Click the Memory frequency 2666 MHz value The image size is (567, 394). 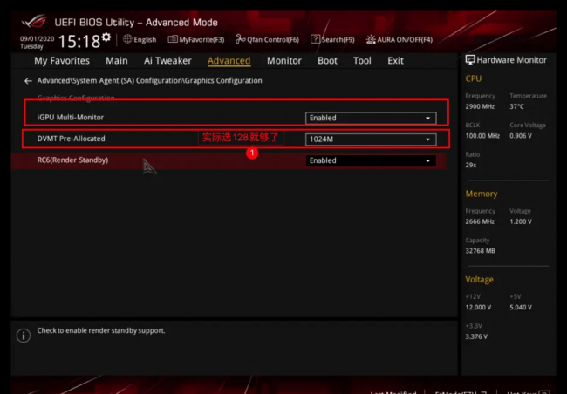pyautogui.click(x=480, y=221)
